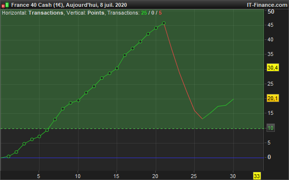289x180 pixels.
Task: Click the red 5 losing transactions count
Action: point(160,13)
